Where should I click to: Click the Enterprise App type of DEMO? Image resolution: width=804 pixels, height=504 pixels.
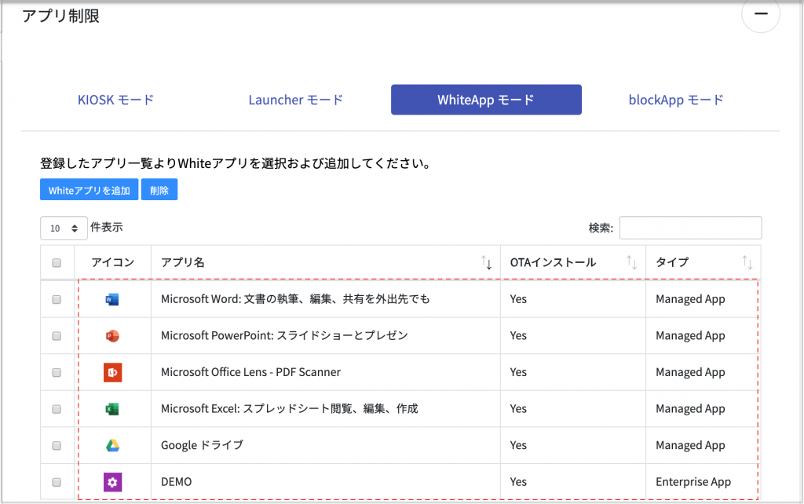pyautogui.click(x=693, y=482)
